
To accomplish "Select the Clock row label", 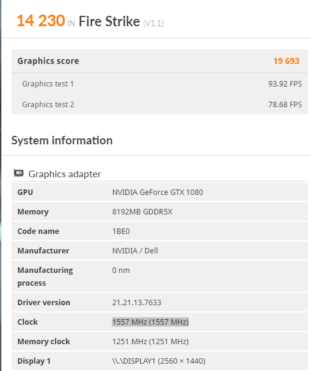I will click(x=27, y=322).
